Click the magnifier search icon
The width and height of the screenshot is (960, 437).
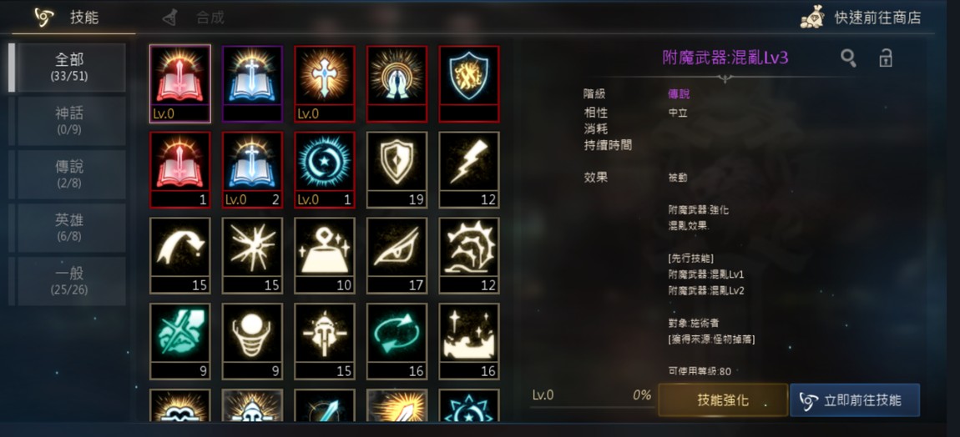coord(848,58)
